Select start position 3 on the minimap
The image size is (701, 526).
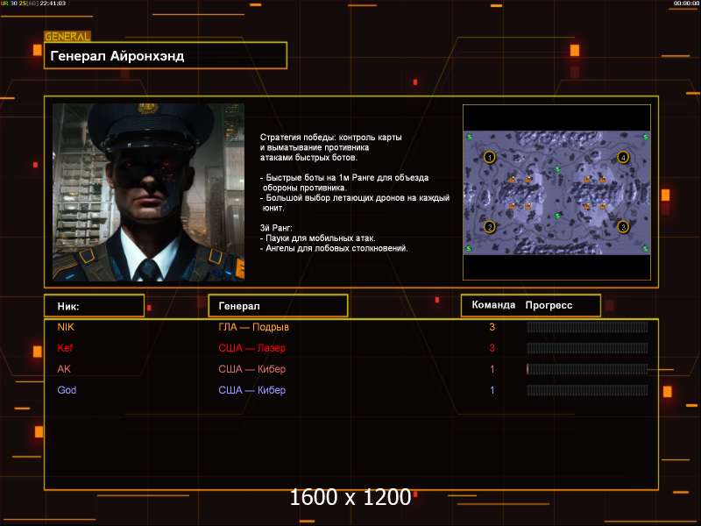(623, 227)
